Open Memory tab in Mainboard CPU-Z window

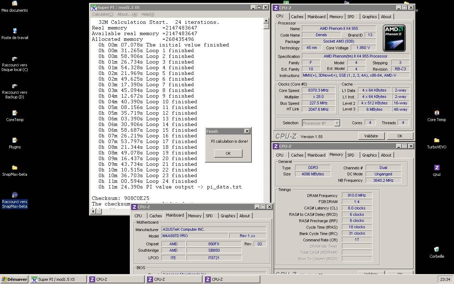click(194, 216)
